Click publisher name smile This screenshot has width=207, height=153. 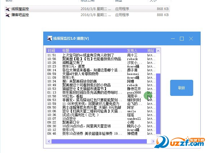point(131,111)
